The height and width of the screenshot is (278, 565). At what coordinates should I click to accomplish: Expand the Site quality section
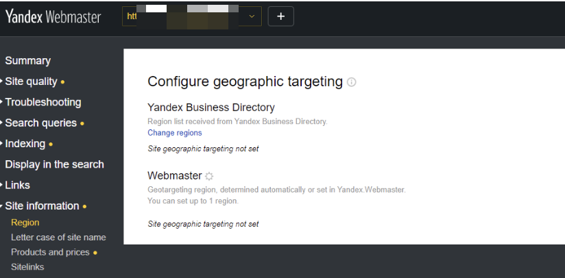click(x=31, y=81)
